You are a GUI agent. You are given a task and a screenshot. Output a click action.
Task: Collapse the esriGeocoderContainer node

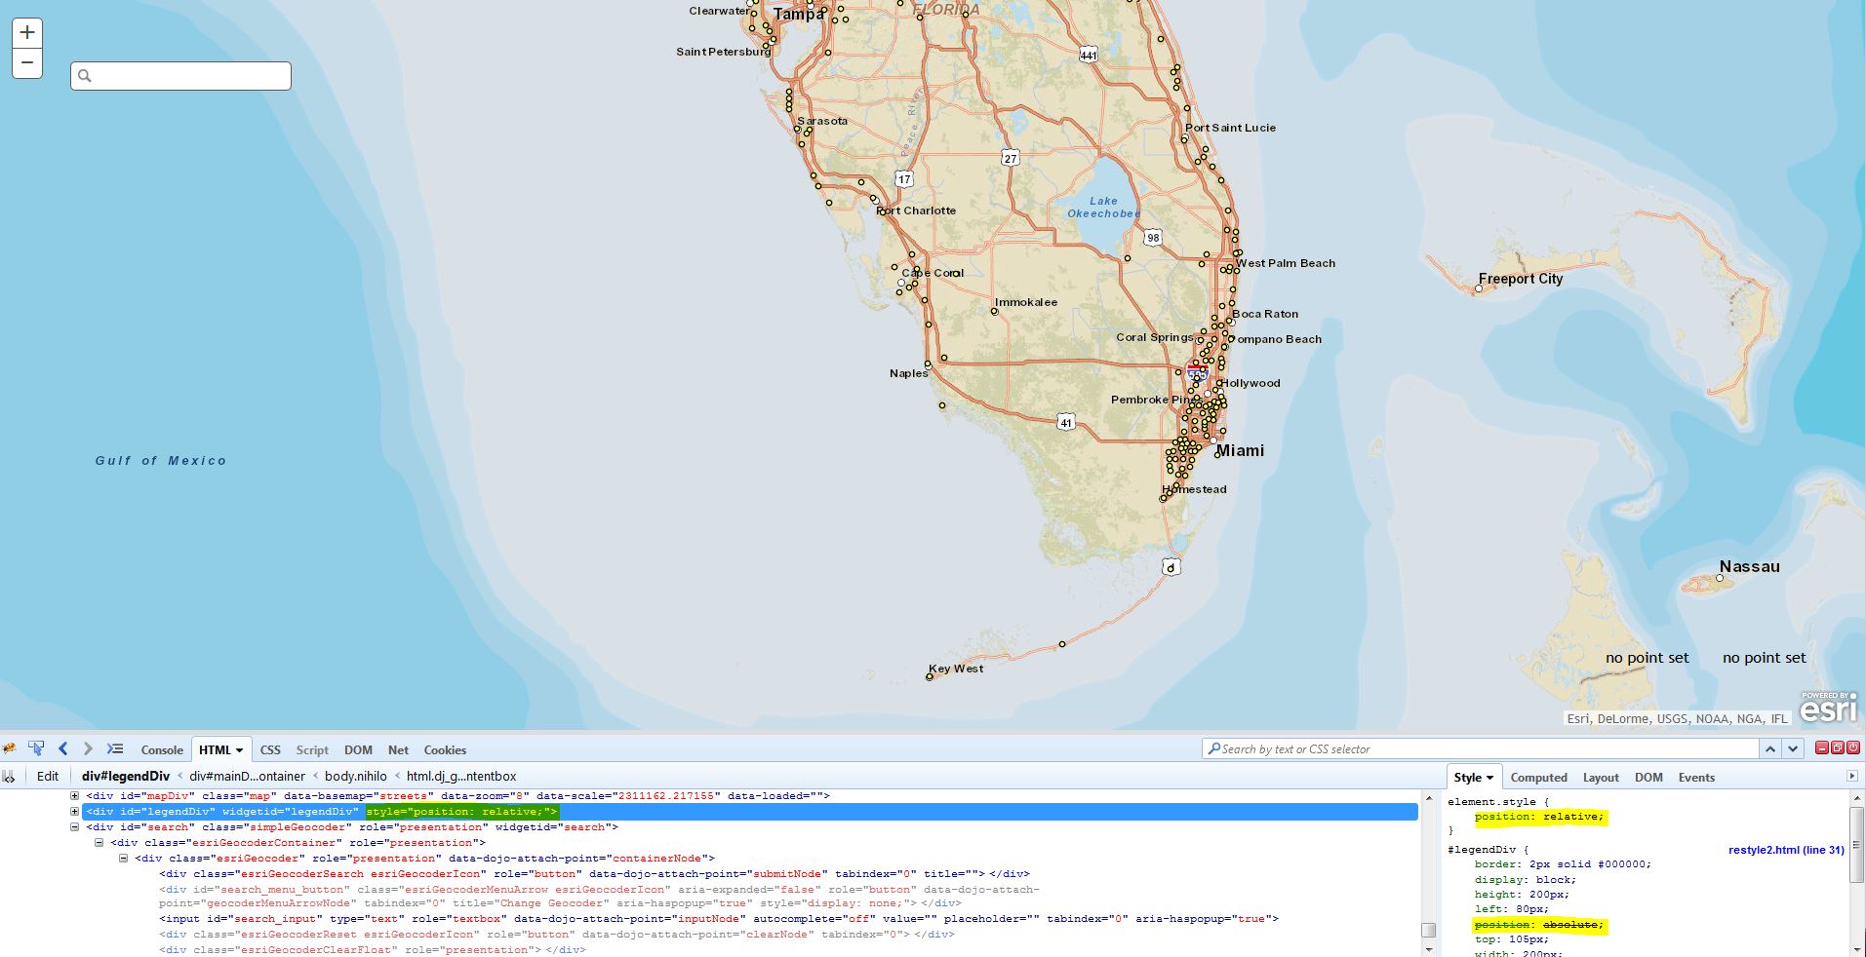tap(99, 843)
